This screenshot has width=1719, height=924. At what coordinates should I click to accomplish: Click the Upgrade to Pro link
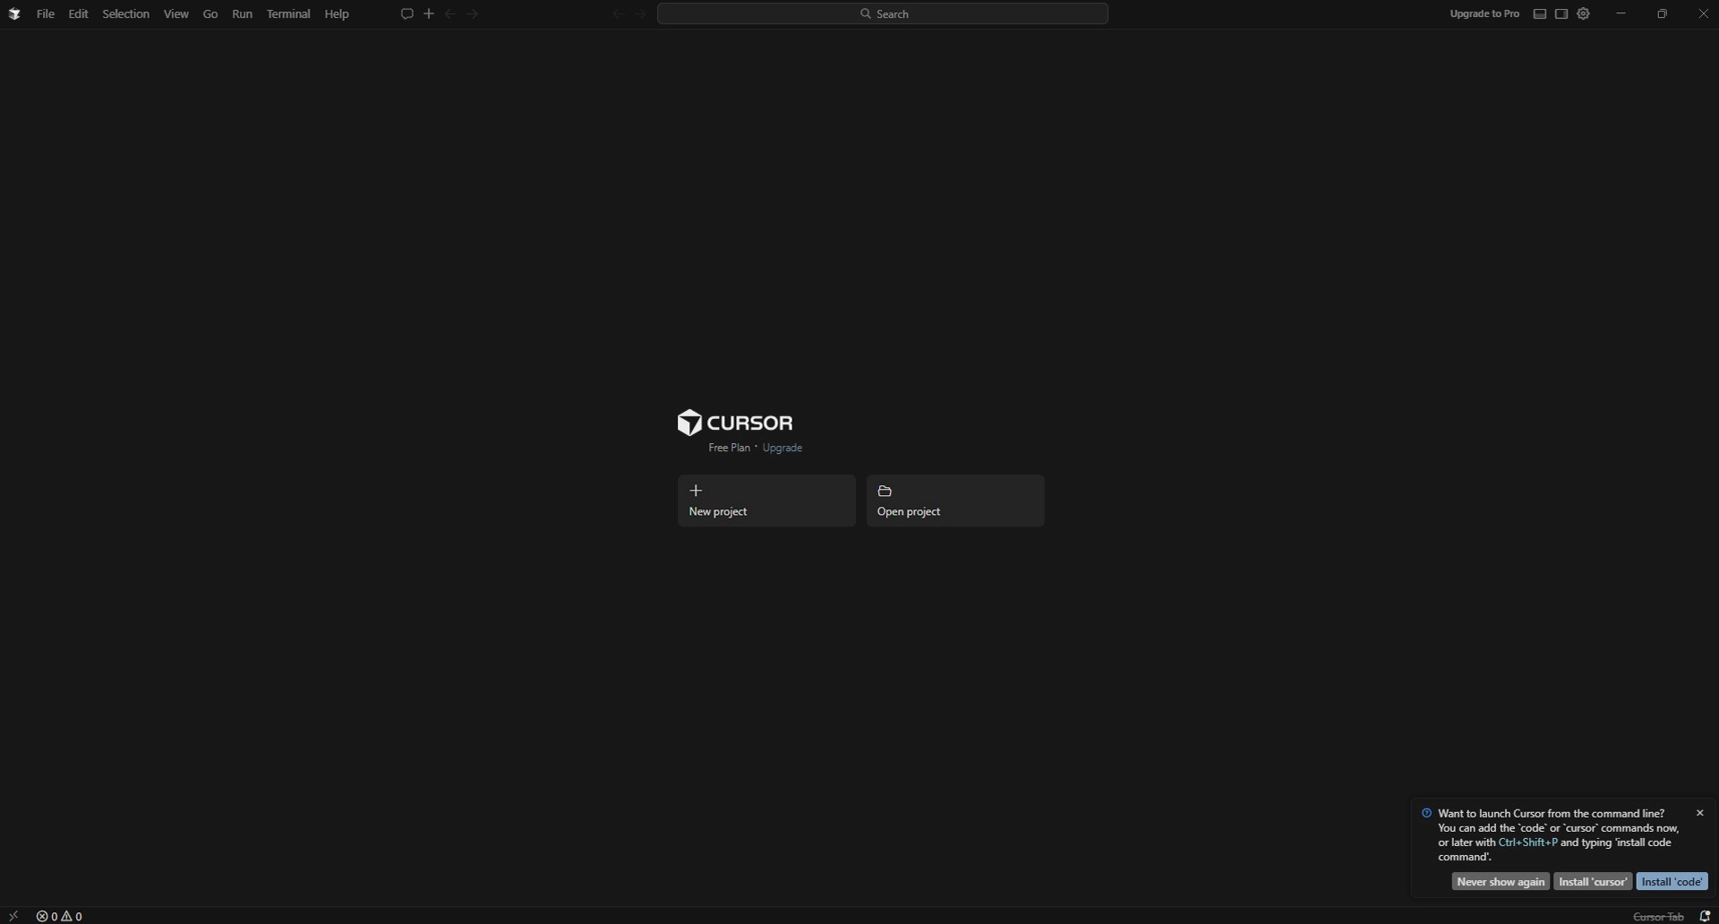(1484, 13)
